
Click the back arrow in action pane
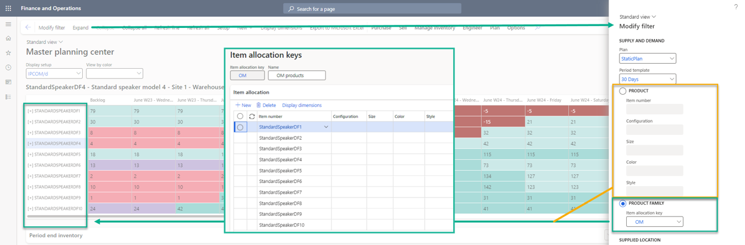click(x=28, y=27)
